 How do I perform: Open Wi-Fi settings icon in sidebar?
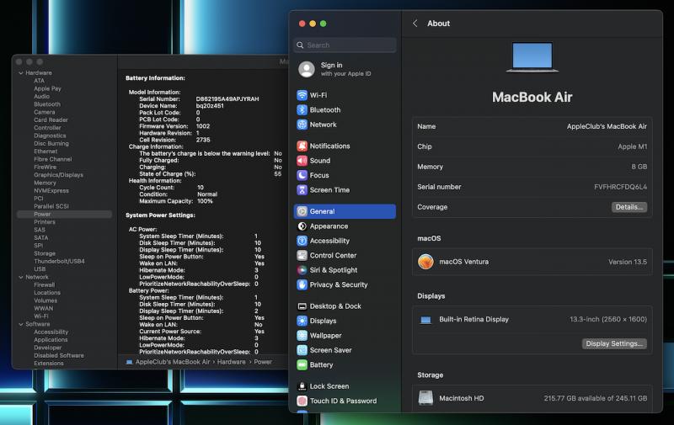pos(302,95)
